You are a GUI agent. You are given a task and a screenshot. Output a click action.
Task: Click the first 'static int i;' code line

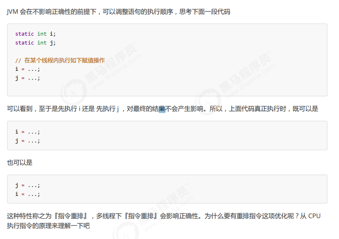pos(35,34)
